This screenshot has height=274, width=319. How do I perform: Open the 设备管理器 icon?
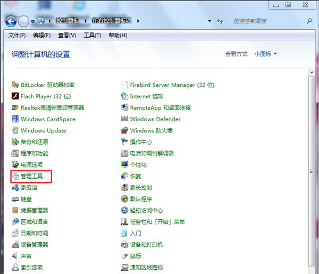coord(15,245)
